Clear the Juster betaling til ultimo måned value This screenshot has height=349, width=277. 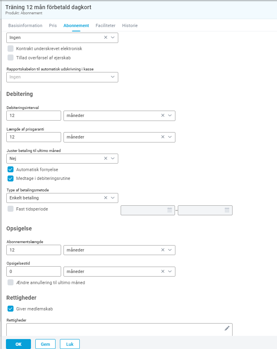[x=106, y=158]
